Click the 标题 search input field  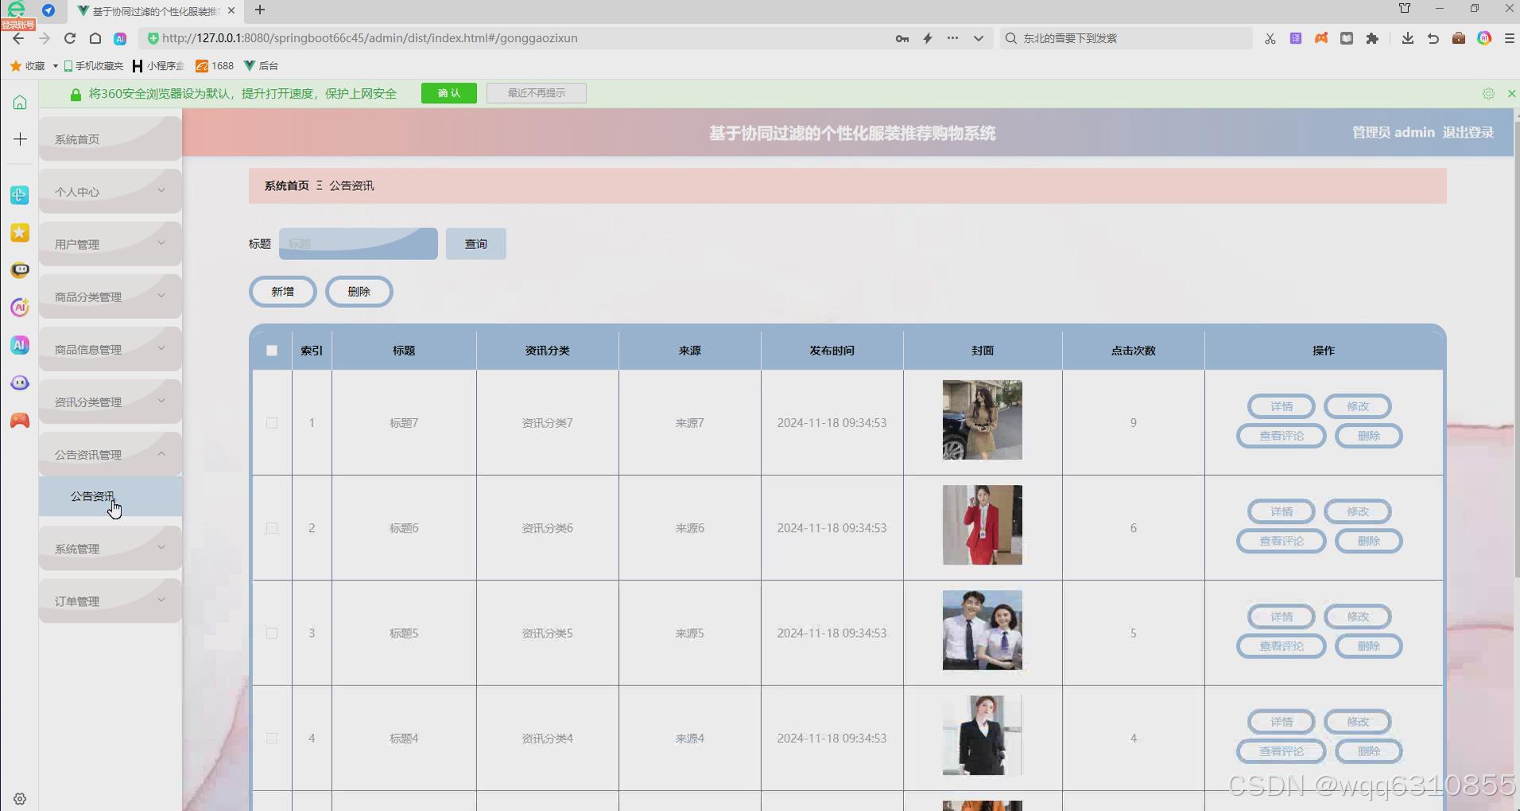click(358, 243)
